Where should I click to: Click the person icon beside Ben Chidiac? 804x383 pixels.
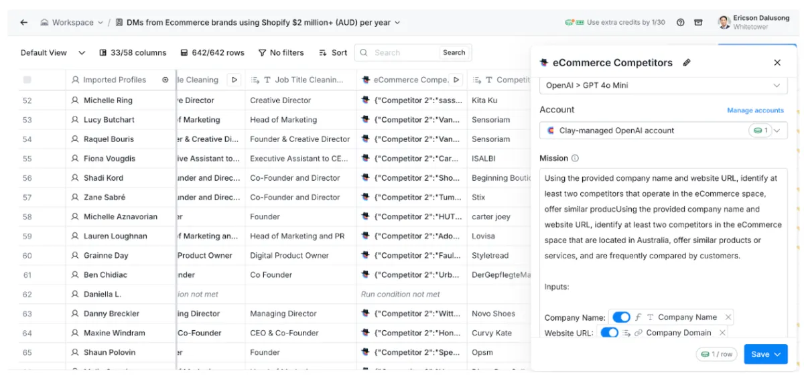click(x=75, y=275)
